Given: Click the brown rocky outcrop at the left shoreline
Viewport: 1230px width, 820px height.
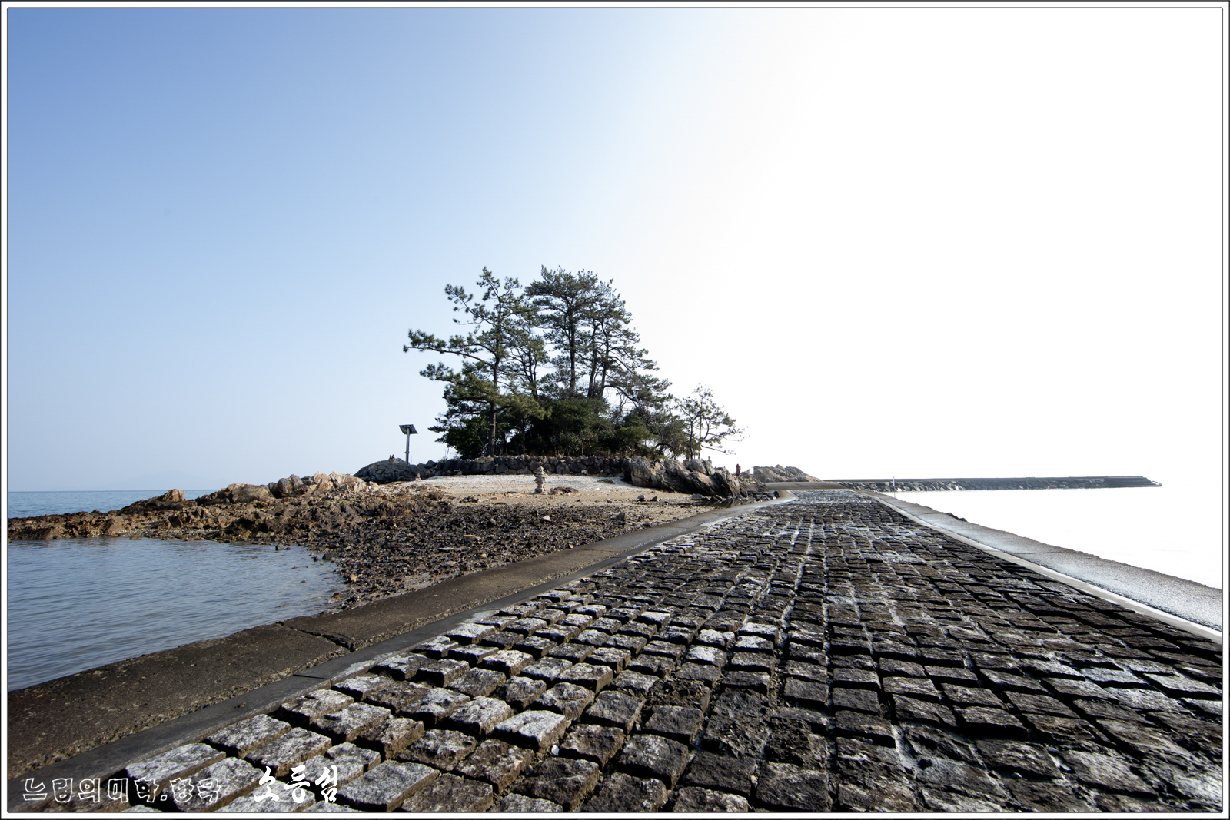Looking at the screenshot, I should (x=154, y=513).
